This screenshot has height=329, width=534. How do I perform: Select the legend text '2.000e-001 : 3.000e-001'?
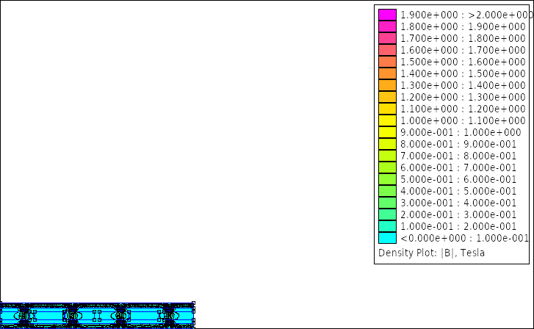coord(459,214)
